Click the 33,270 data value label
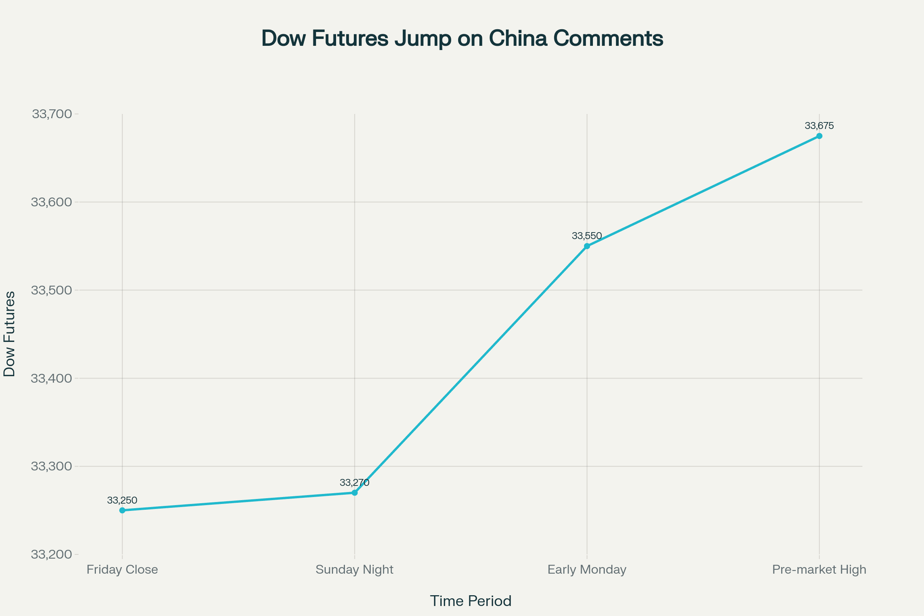924x616 pixels. [x=355, y=483]
